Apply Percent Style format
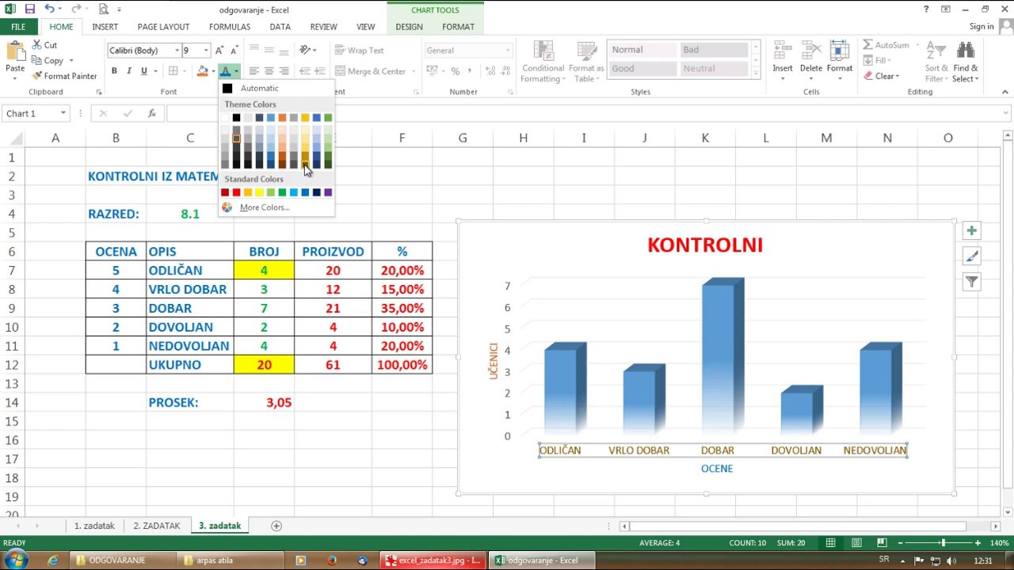Image resolution: width=1014 pixels, height=570 pixels. (456, 71)
